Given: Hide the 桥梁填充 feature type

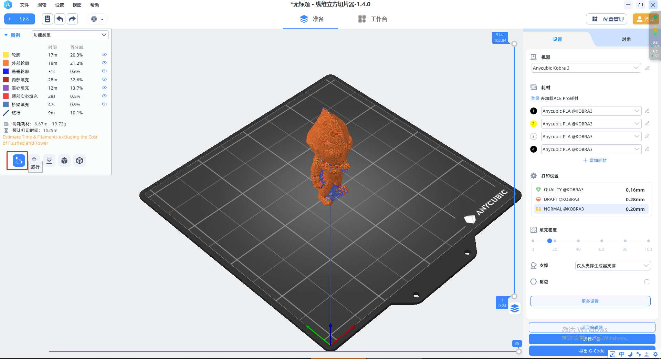Looking at the screenshot, I should 104,104.
